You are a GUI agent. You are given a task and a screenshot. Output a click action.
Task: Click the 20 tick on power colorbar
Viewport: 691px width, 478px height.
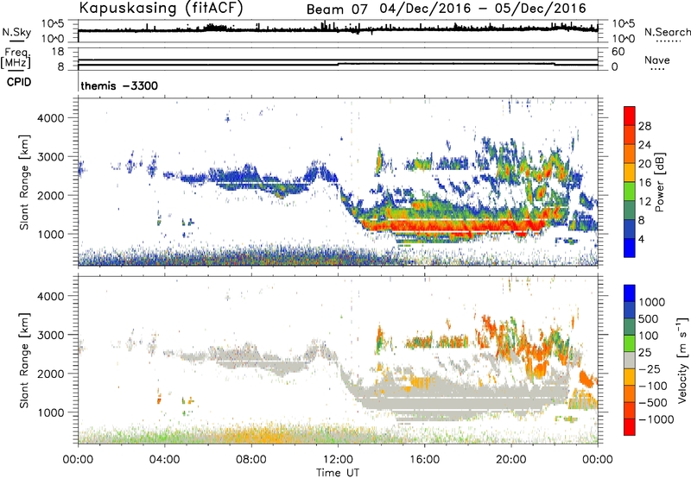click(644, 164)
